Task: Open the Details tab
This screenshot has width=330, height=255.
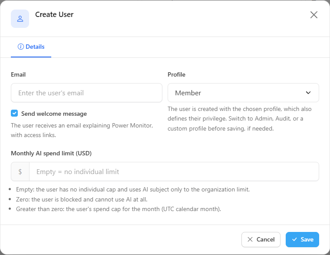Action: tap(31, 47)
